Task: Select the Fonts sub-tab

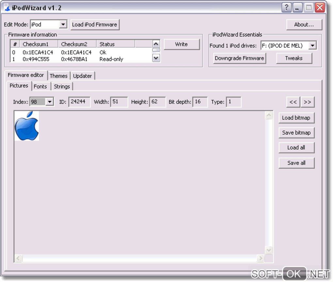Action: point(40,86)
